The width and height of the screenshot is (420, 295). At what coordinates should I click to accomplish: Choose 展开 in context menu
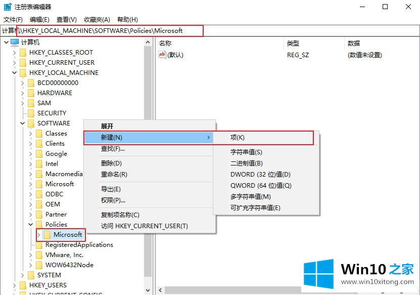coord(150,126)
